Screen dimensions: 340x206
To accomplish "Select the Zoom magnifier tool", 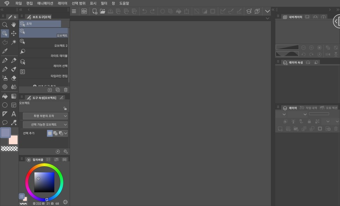I will point(5,25).
